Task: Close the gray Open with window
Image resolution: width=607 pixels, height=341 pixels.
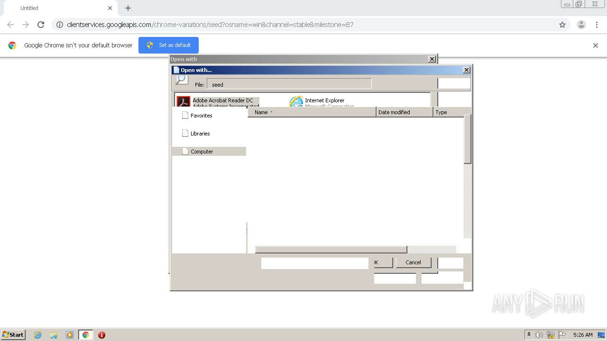Action: point(432,59)
